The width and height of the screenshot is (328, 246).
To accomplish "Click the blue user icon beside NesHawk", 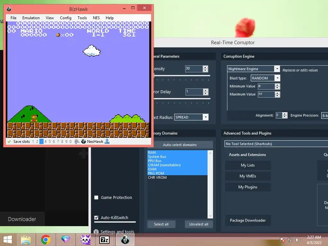I will pos(107,141).
